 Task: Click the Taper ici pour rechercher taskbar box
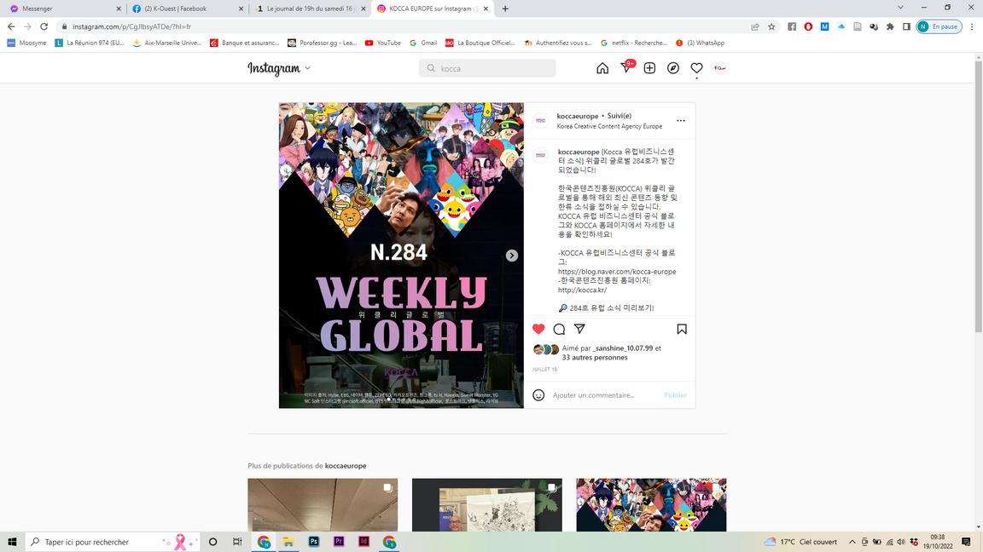(x=113, y=542)
